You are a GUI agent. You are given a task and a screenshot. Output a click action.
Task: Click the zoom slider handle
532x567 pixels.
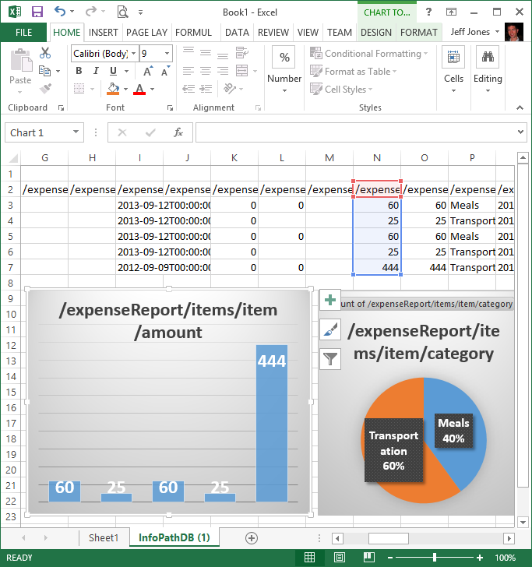(435, 558)
